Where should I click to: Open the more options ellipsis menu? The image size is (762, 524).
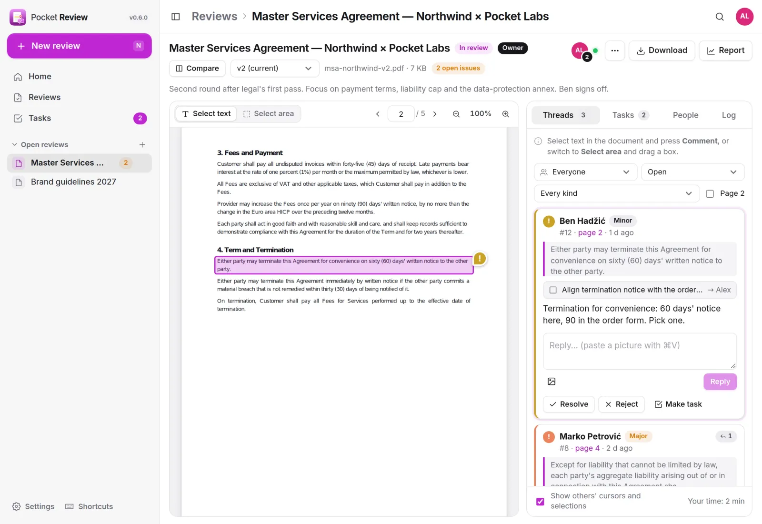pos(615,50)
